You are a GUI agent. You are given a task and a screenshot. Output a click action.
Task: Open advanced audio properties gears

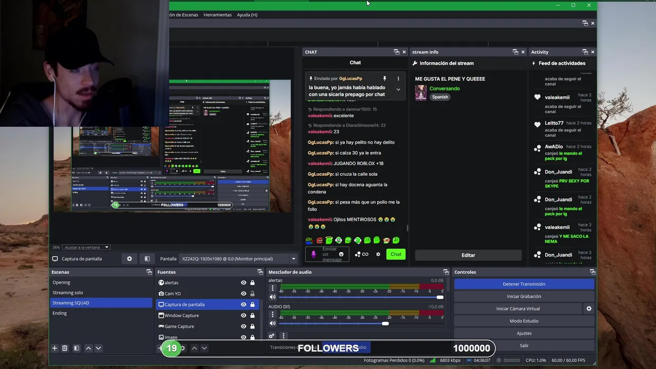[272, 336]
